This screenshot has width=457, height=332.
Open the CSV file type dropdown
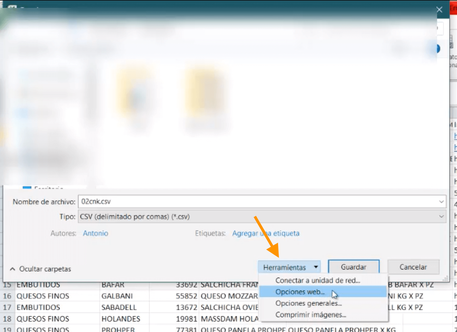coord(262,217)
